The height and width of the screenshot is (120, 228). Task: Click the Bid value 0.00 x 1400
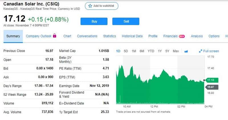(45, 68)
